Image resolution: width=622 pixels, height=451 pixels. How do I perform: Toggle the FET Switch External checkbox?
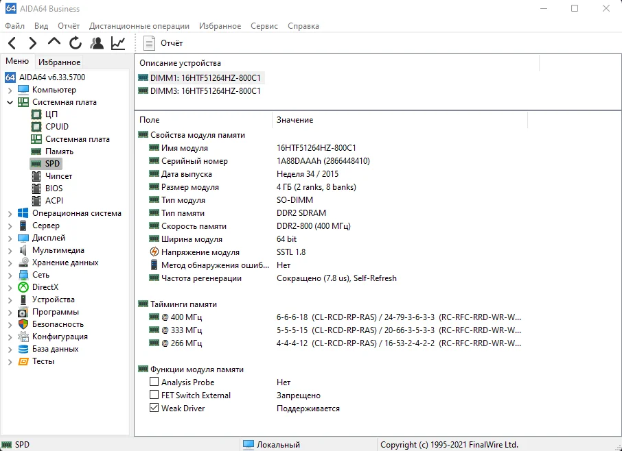pos(154,395)
